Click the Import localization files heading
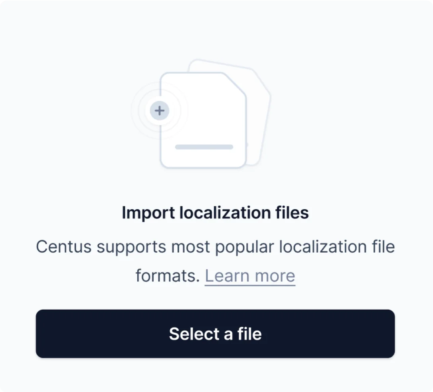This screenshot has height=392, width=433. pos(215,213)
